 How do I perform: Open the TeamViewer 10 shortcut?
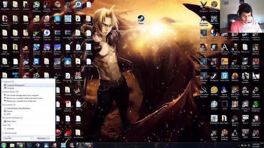(x=36, y=63)
